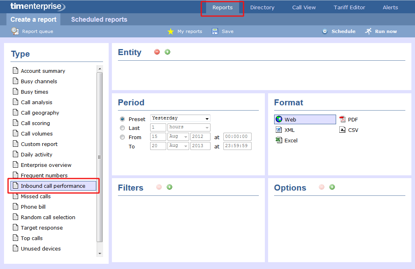Open the Aug month dropdown in From row

coord(178,136)
